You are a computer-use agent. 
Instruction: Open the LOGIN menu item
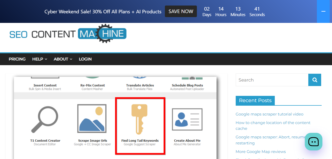[85, 59]
